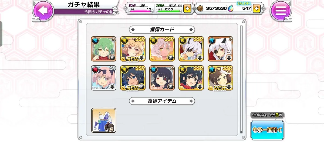This screenshot has height=145, width=324.
Task: View the brown-haired NEW SSR card
Action: [x=220, y=78]
